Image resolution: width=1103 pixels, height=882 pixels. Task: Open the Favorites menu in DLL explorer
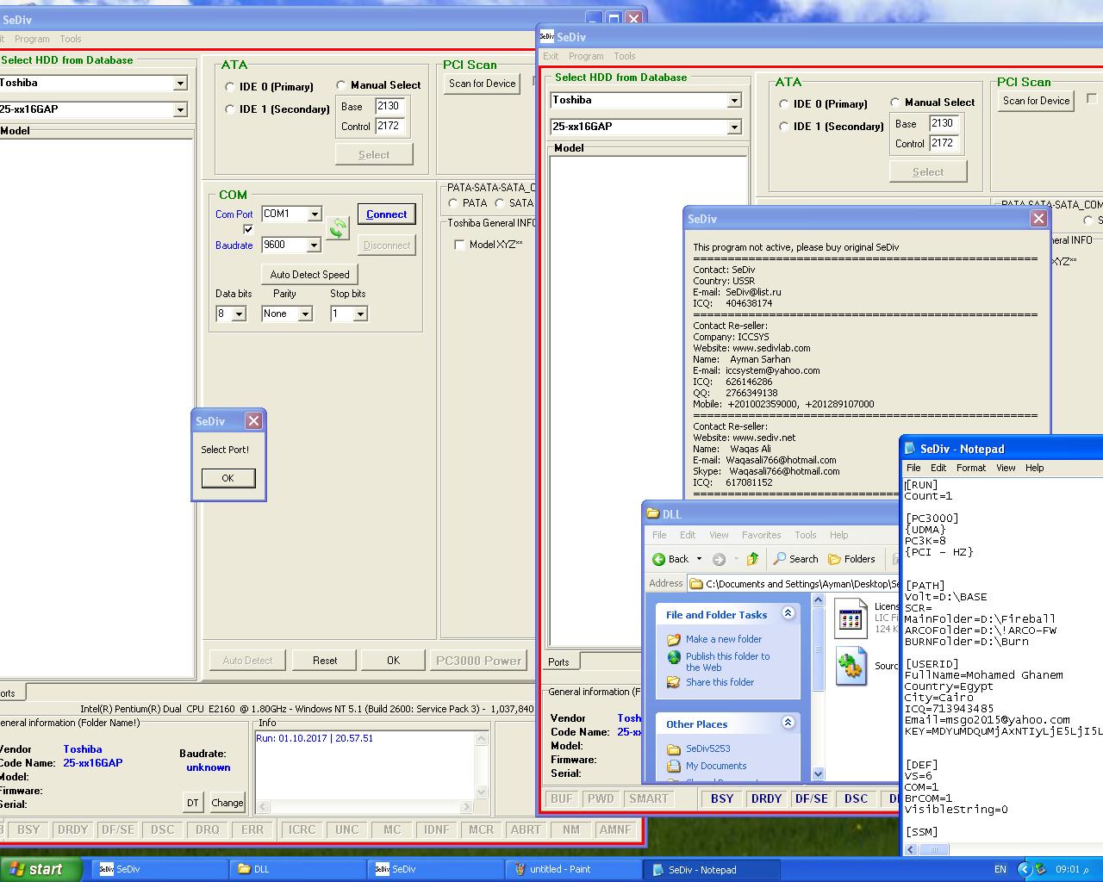[x=761, y=535]
